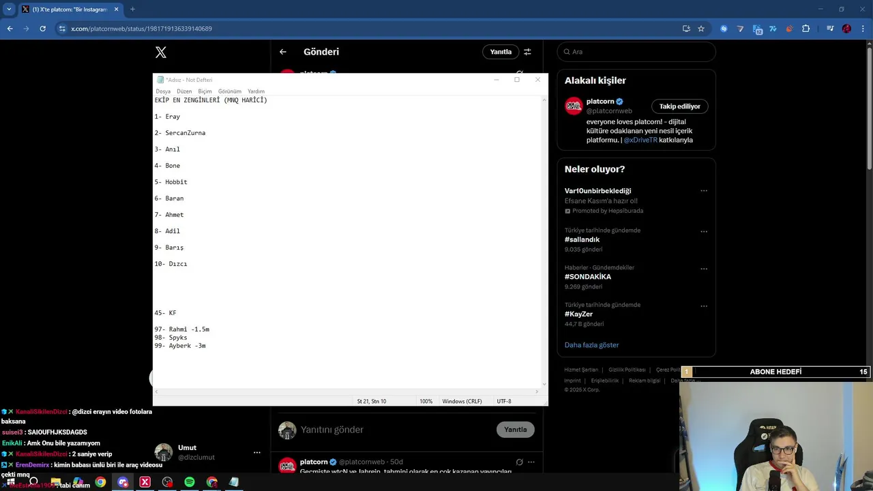Open Hizmet Şartları footer link

point(581,370)
